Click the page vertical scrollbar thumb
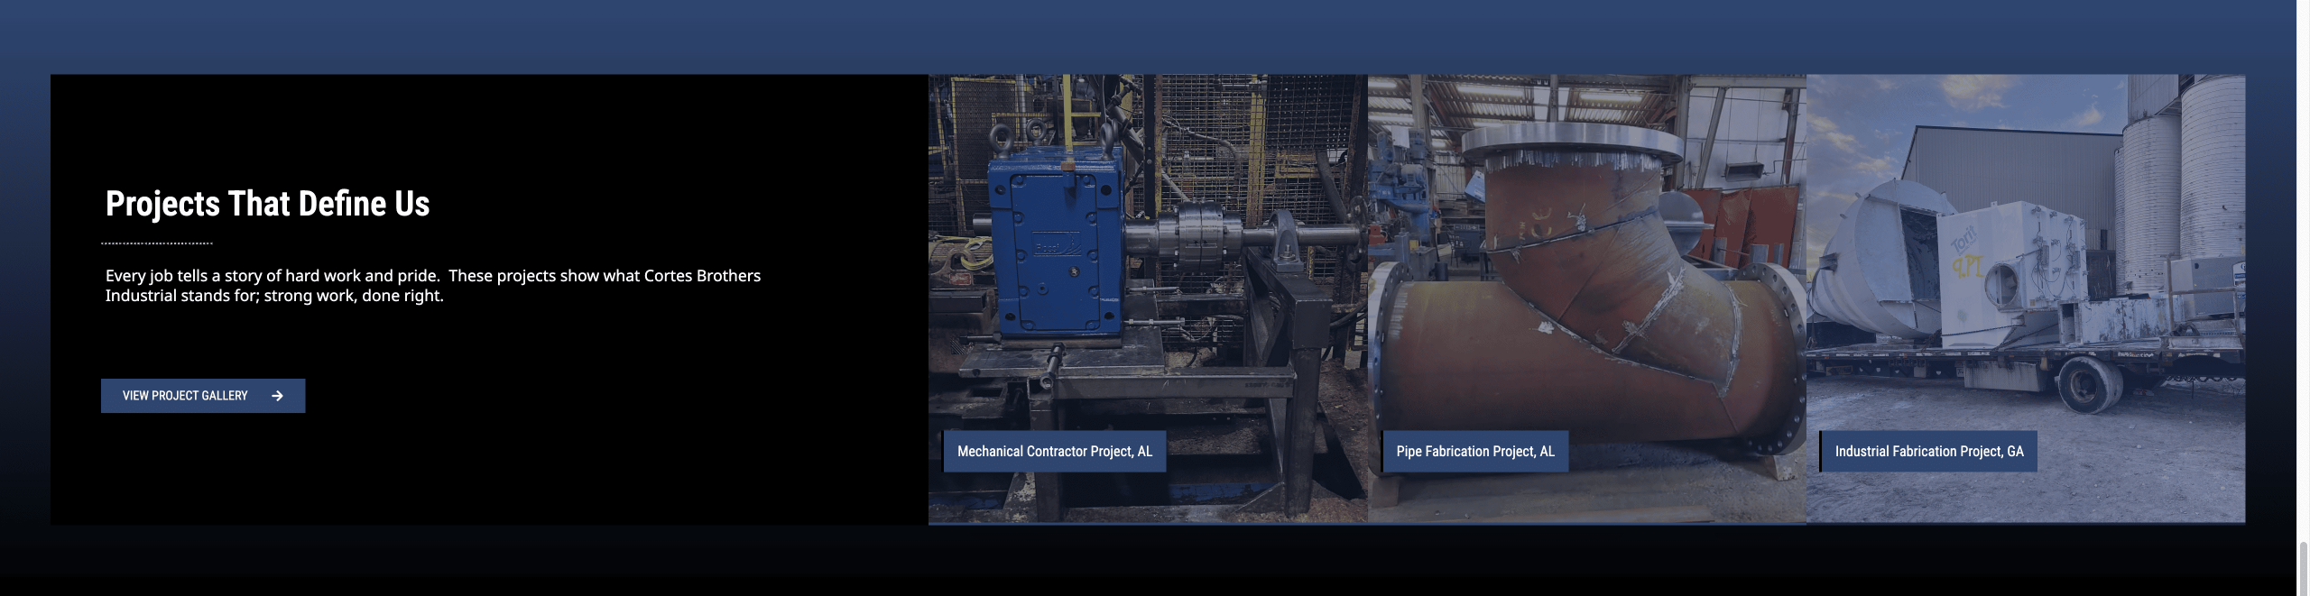The image size is (2310, 596). 2303,568
